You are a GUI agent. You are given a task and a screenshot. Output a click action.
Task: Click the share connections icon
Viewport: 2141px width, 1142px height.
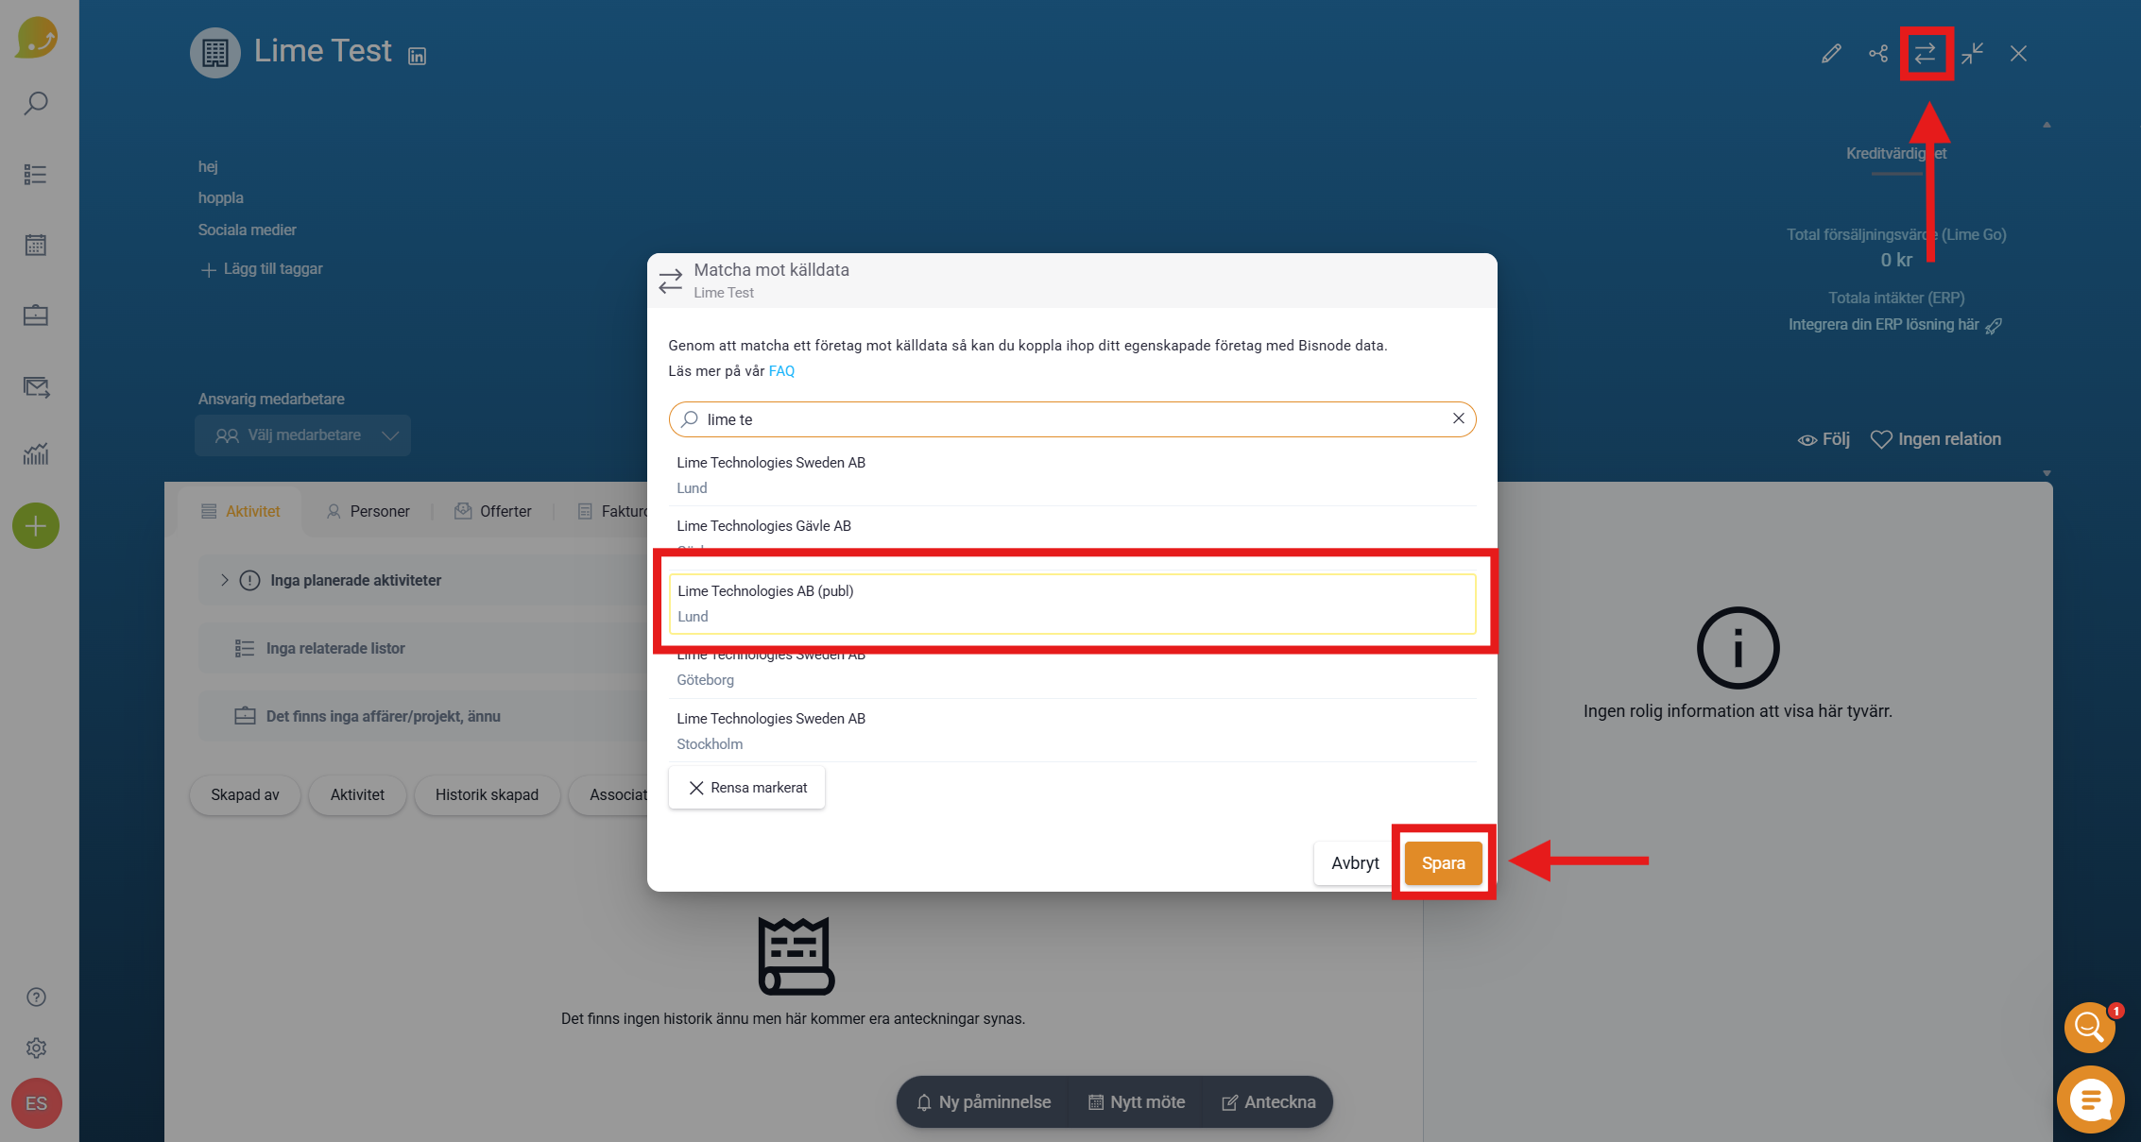click(x=1878, y=54)
